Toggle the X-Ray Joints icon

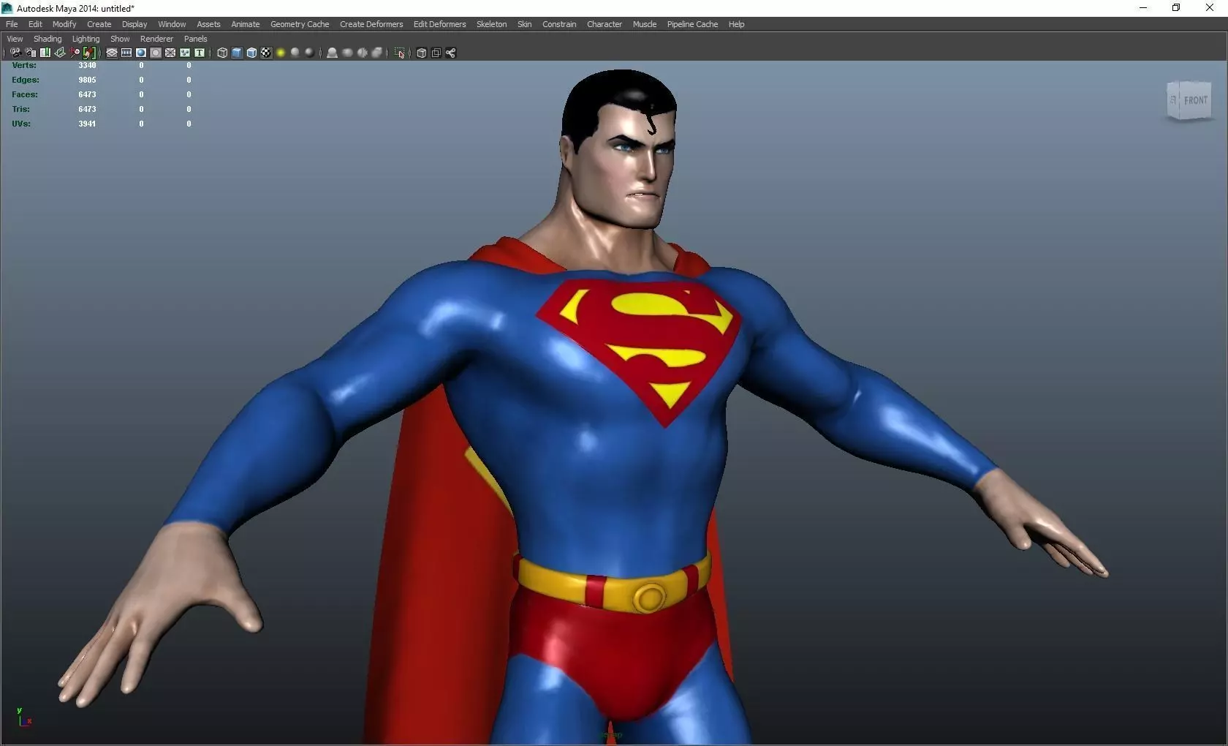450,53
